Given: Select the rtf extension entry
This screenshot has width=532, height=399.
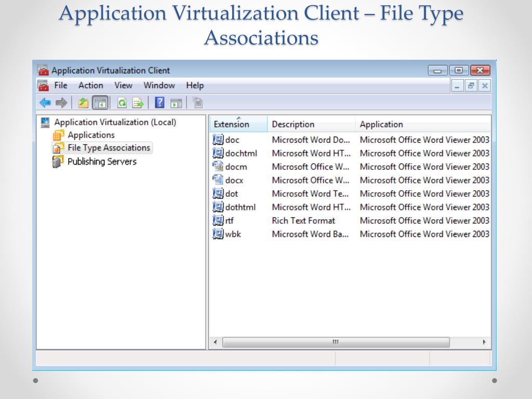Looking at the screenshot, I should pyautogui.click(x=230, y=220).
